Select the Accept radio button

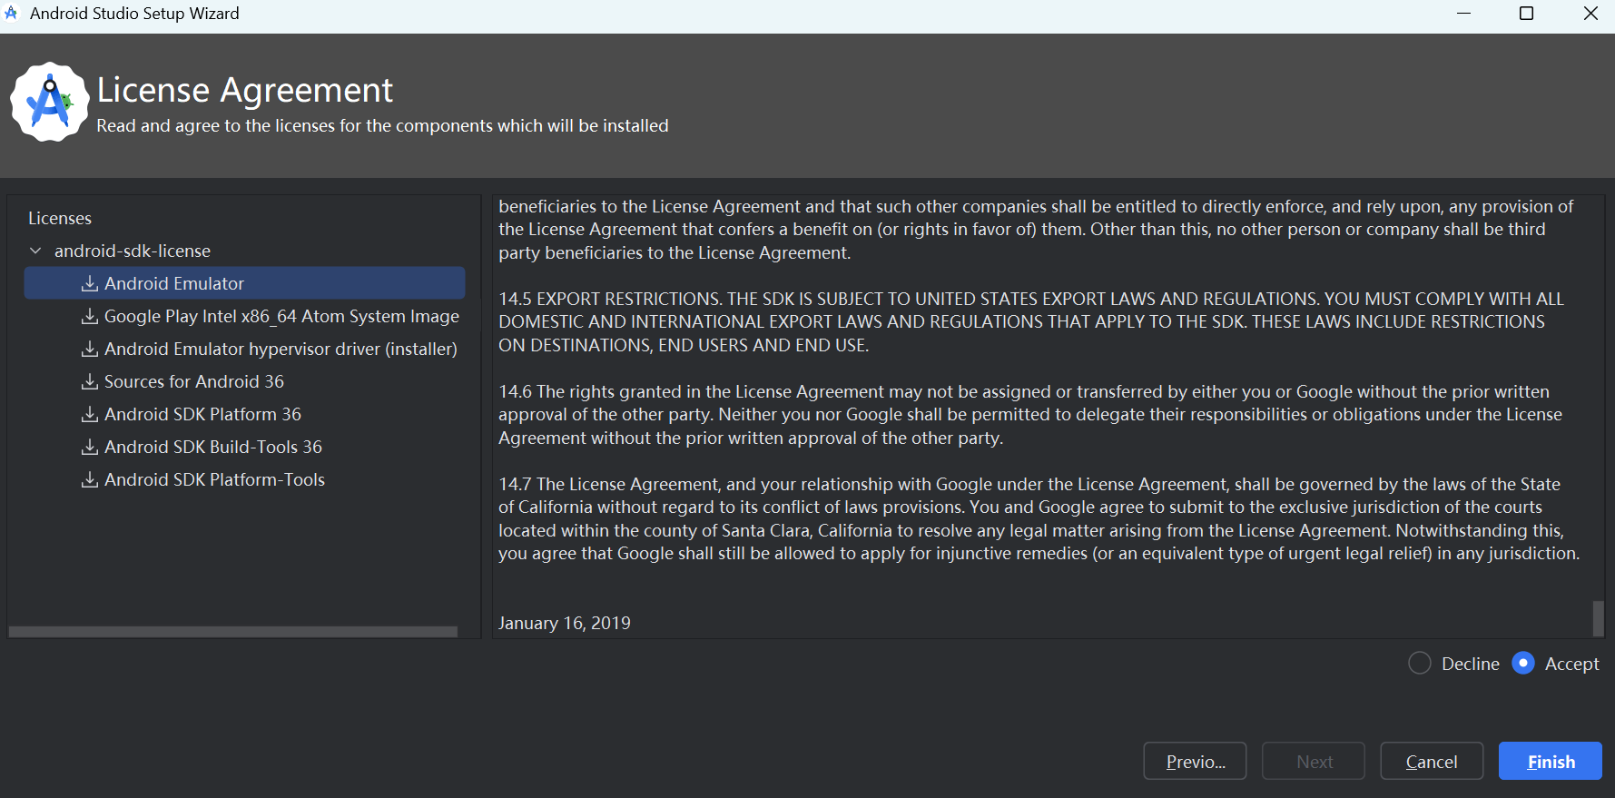1523,664
